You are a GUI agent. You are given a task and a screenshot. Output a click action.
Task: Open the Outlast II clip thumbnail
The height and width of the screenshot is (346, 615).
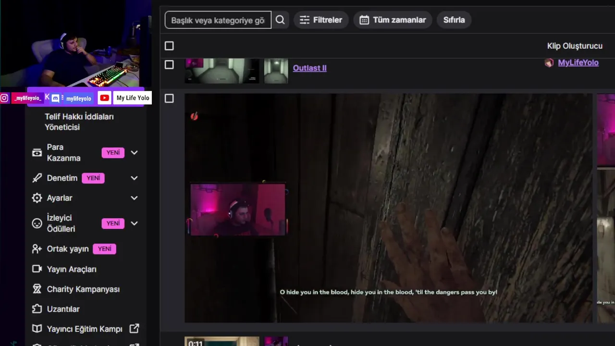pyautogui.click(x=222, y=71)
